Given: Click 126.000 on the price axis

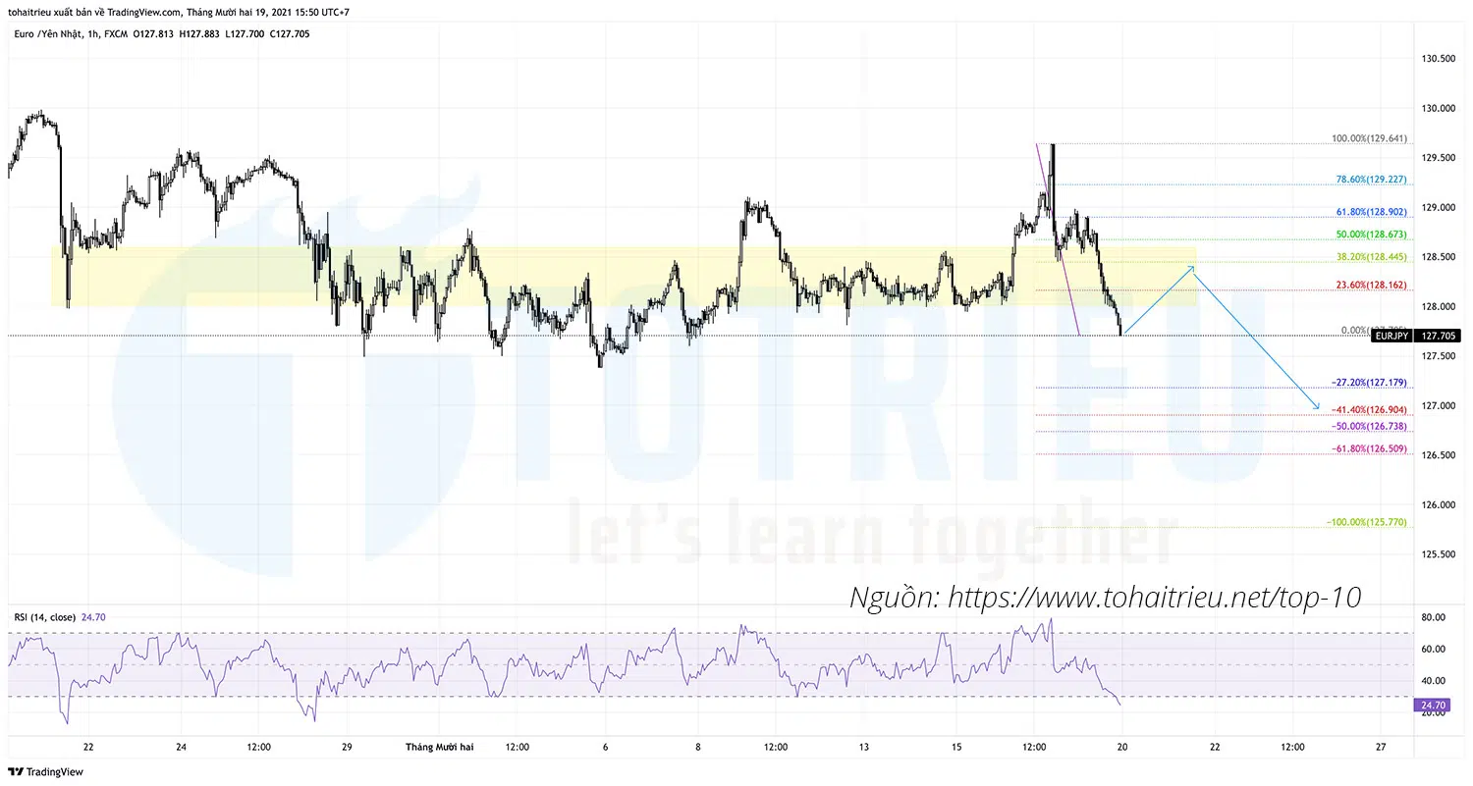Looking at the screenshot, I should tap(1438, 504).
